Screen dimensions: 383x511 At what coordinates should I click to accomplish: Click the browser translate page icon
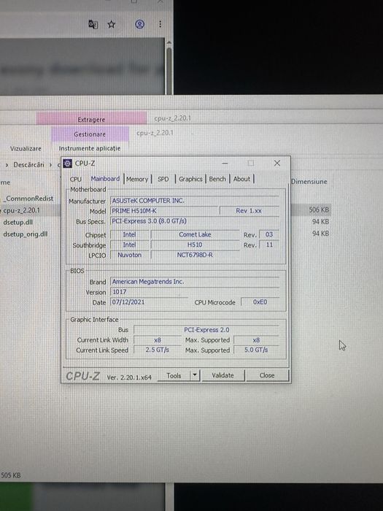93,24
